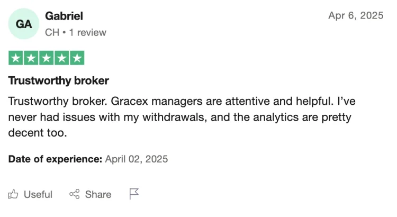This screenshot has height=217, width=397.
Task: Click the GA avatar circle
Action: click(x=24, y=24)
